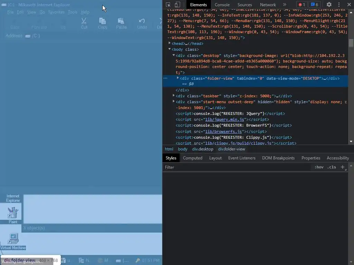
Task: Select div.folder-view in the breadcrumb
Action: point(231,149)
